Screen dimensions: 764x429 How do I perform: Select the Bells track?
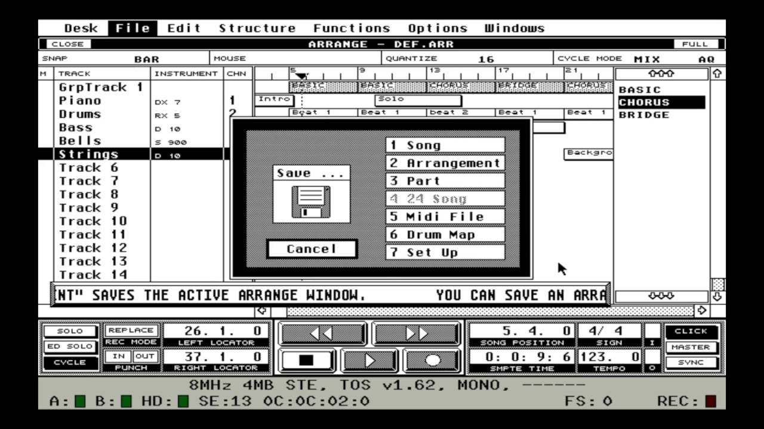[80, 141]
